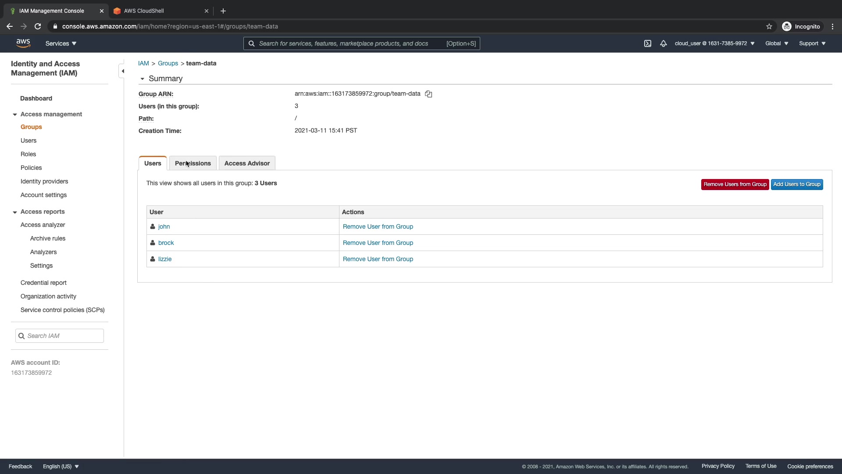Viewport: 842px width, 474px height.
Task: Open the Global region dropdown
Action: pyautogui.click(x=777, y=43)
